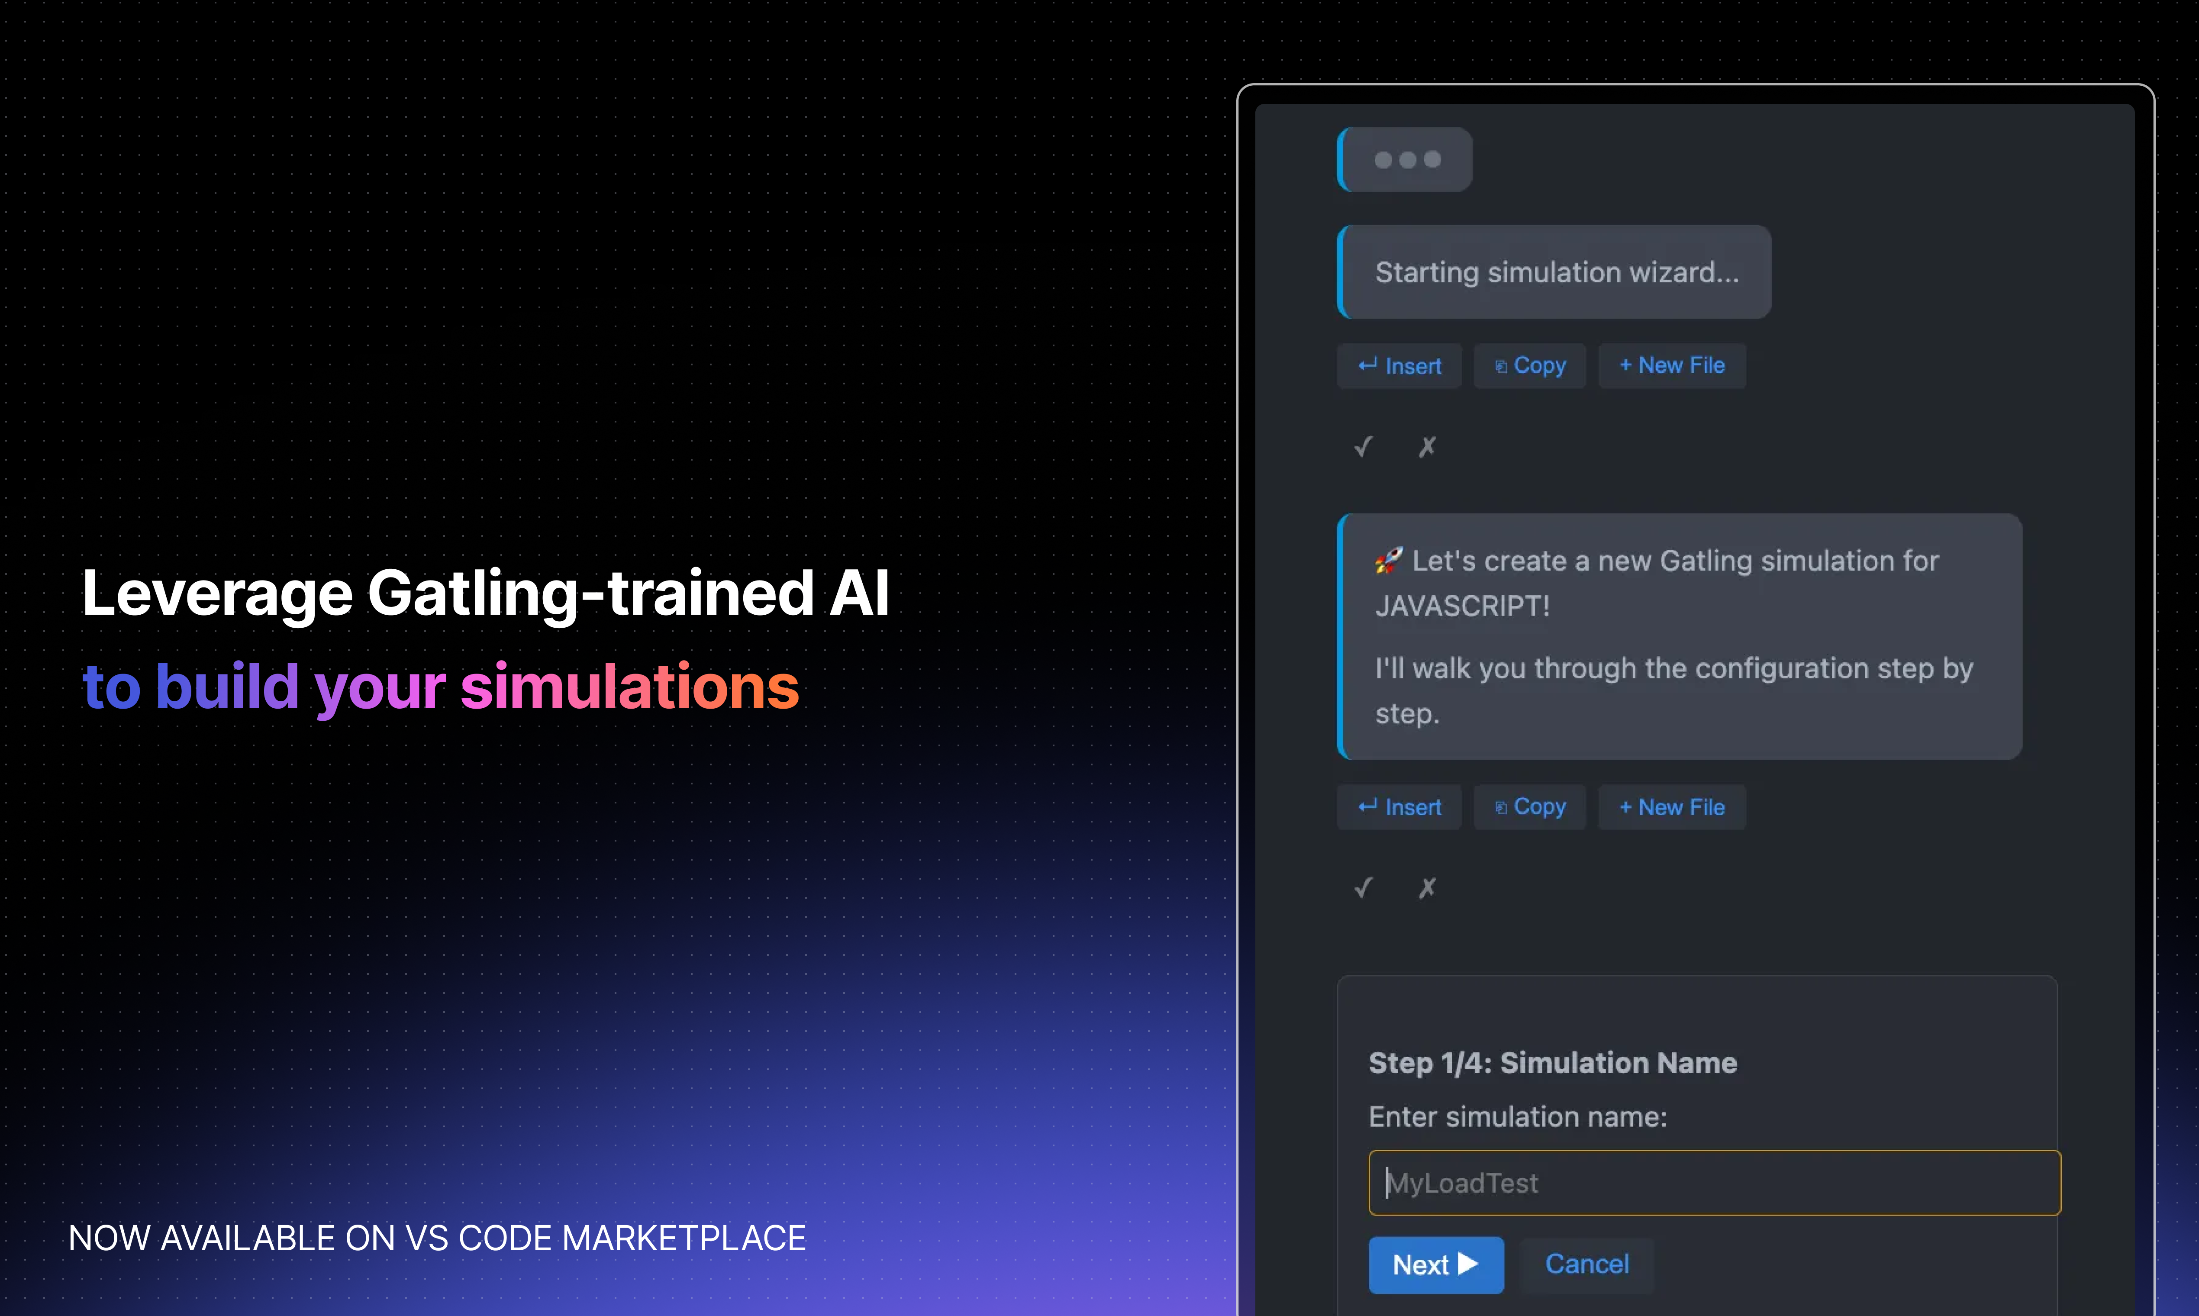The image size is (2199, 1316).
Task: Click the 'Let's create a new Gatling simulation' bubble
Action: [x=1680, y=636]
